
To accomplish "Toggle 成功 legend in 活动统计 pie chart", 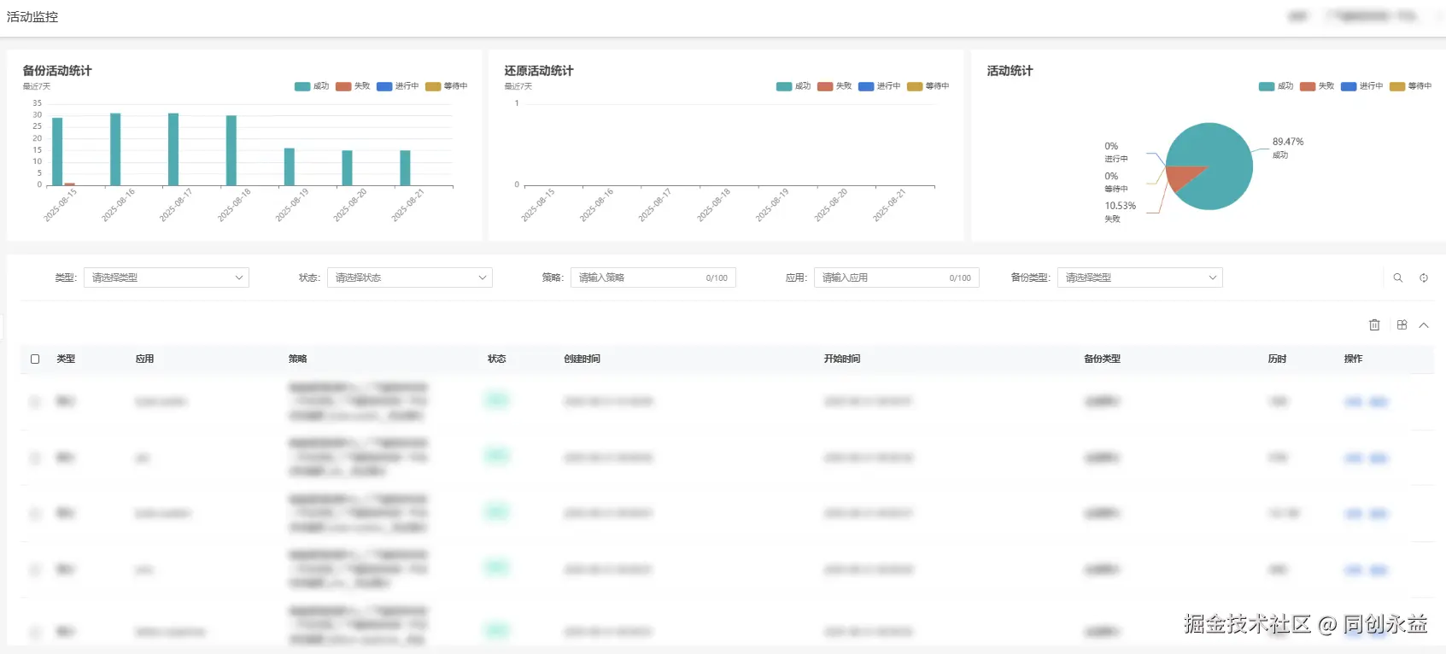I will (x=1276, y=86).
